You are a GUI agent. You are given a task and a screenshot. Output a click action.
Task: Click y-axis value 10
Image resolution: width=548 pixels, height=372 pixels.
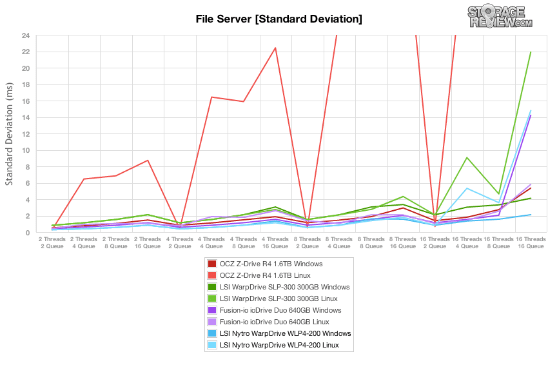(26, 150)
